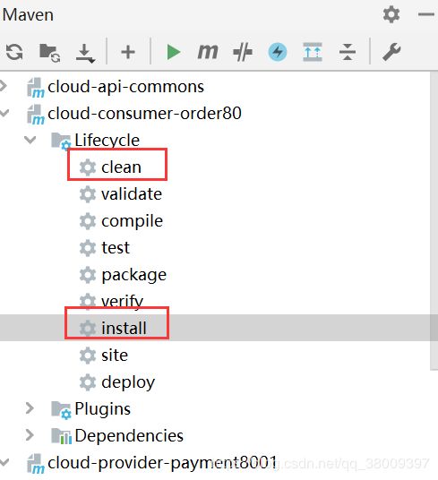
Task: Expand the Plugins folder
Action: (x=30, y=408)
